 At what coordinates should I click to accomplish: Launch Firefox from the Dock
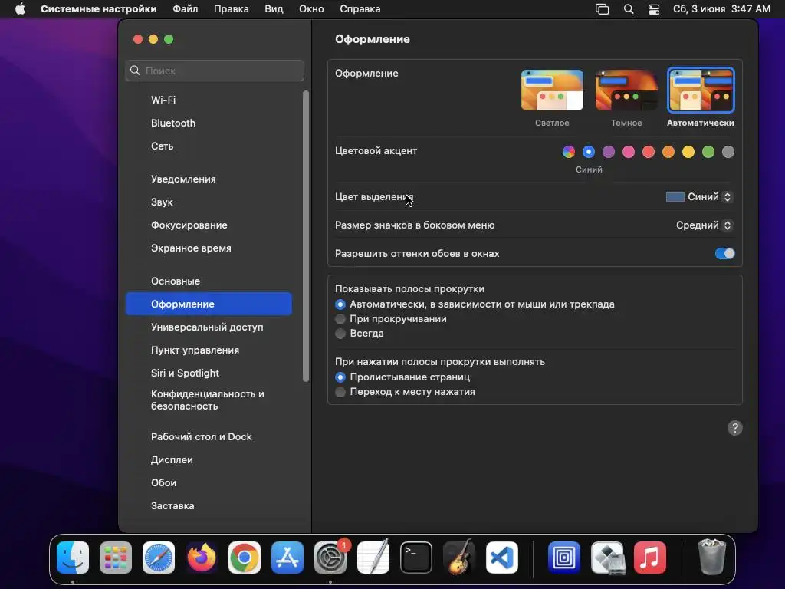pyautogui.click(x=202, y=558)
